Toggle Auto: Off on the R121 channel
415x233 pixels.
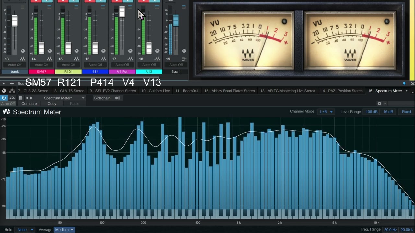[68, 65]
